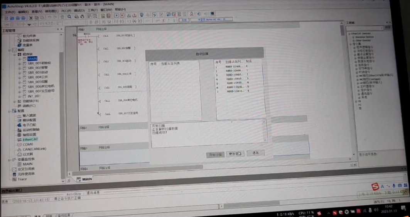
Task: Select SBR_001 subroutine in tree
Action: 38,63
